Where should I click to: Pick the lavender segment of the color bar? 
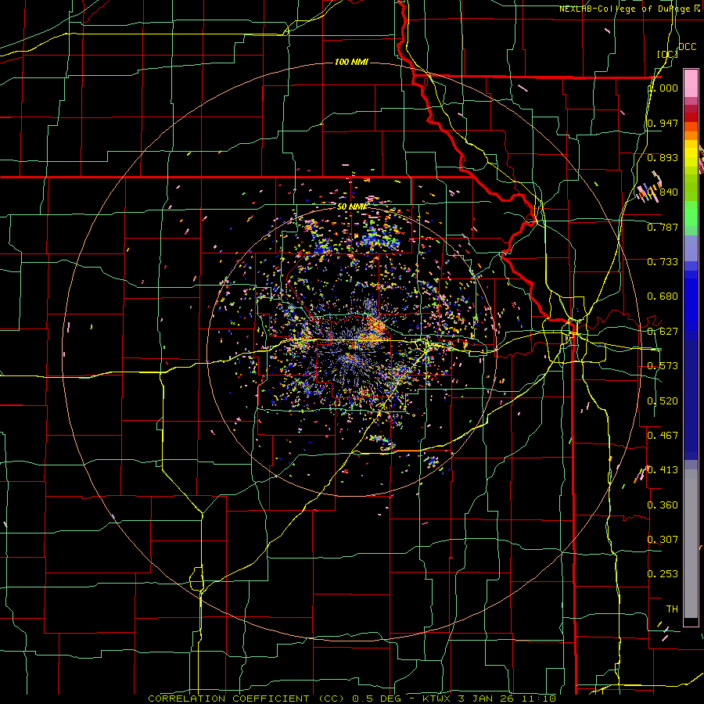coord(691,248)
